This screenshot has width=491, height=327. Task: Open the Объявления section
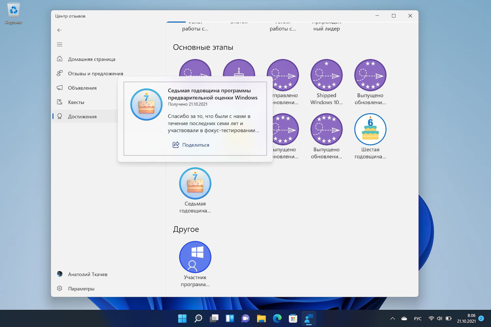pos(86,88)
